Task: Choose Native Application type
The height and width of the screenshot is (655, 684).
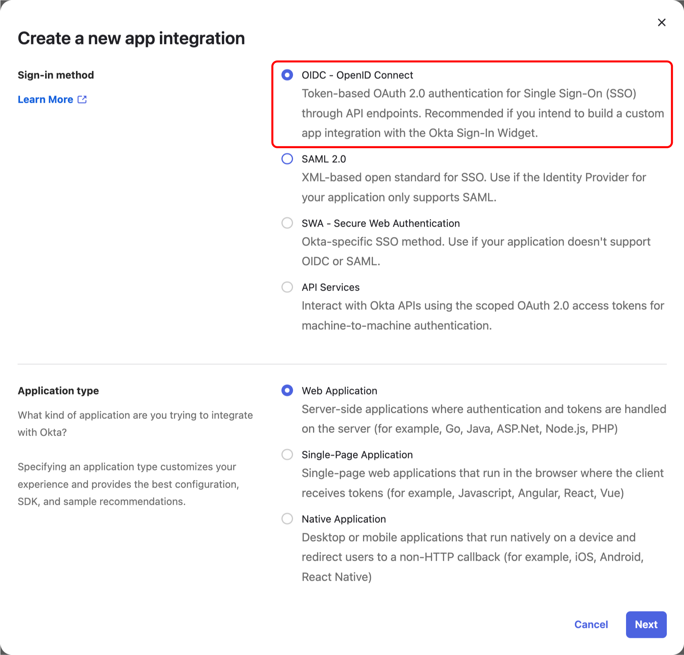Action: tap(287, 519)
